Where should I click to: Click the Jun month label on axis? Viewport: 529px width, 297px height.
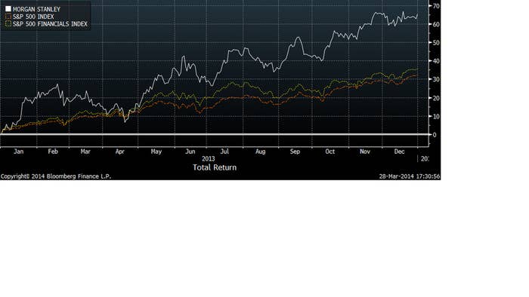point(190,152)
